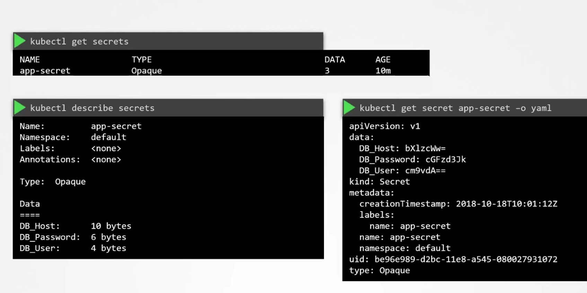Click the encoded DB_Host value bXlzcWw=
This screenshot has height=293, width=587.
425,148
